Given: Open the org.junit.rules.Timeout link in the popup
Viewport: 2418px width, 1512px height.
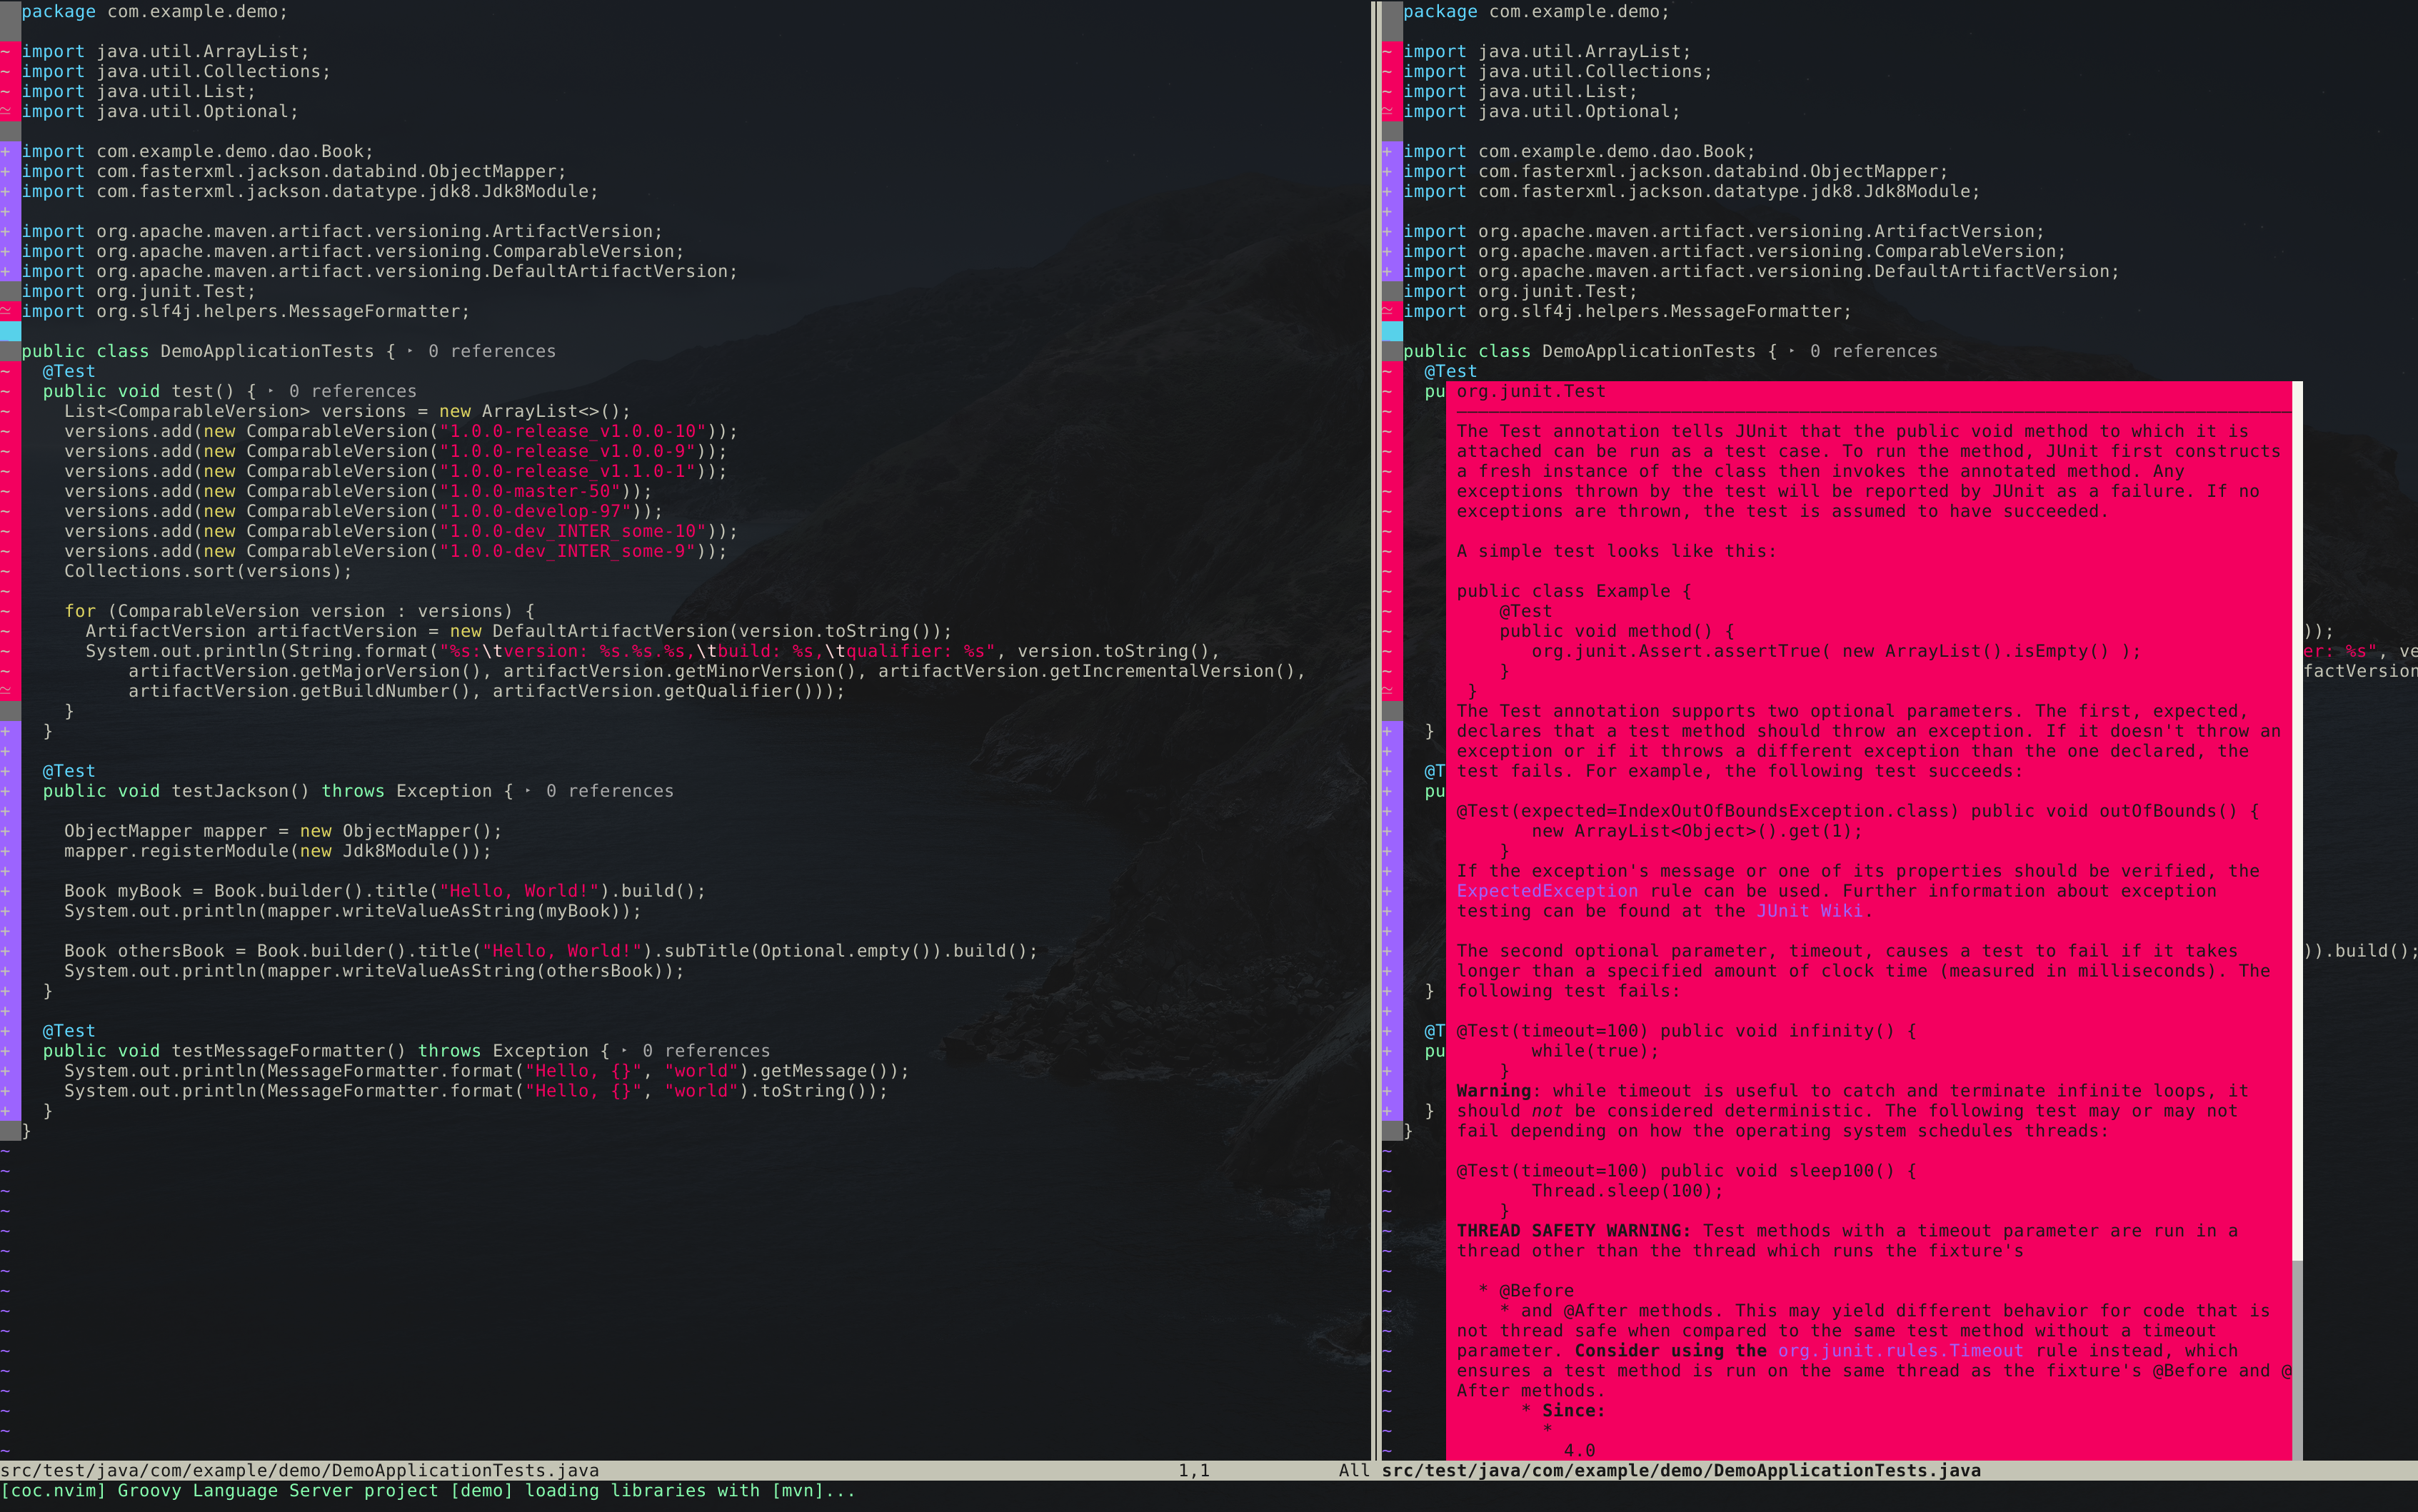Looking at the screenshot, I should coord(1900,1351).
